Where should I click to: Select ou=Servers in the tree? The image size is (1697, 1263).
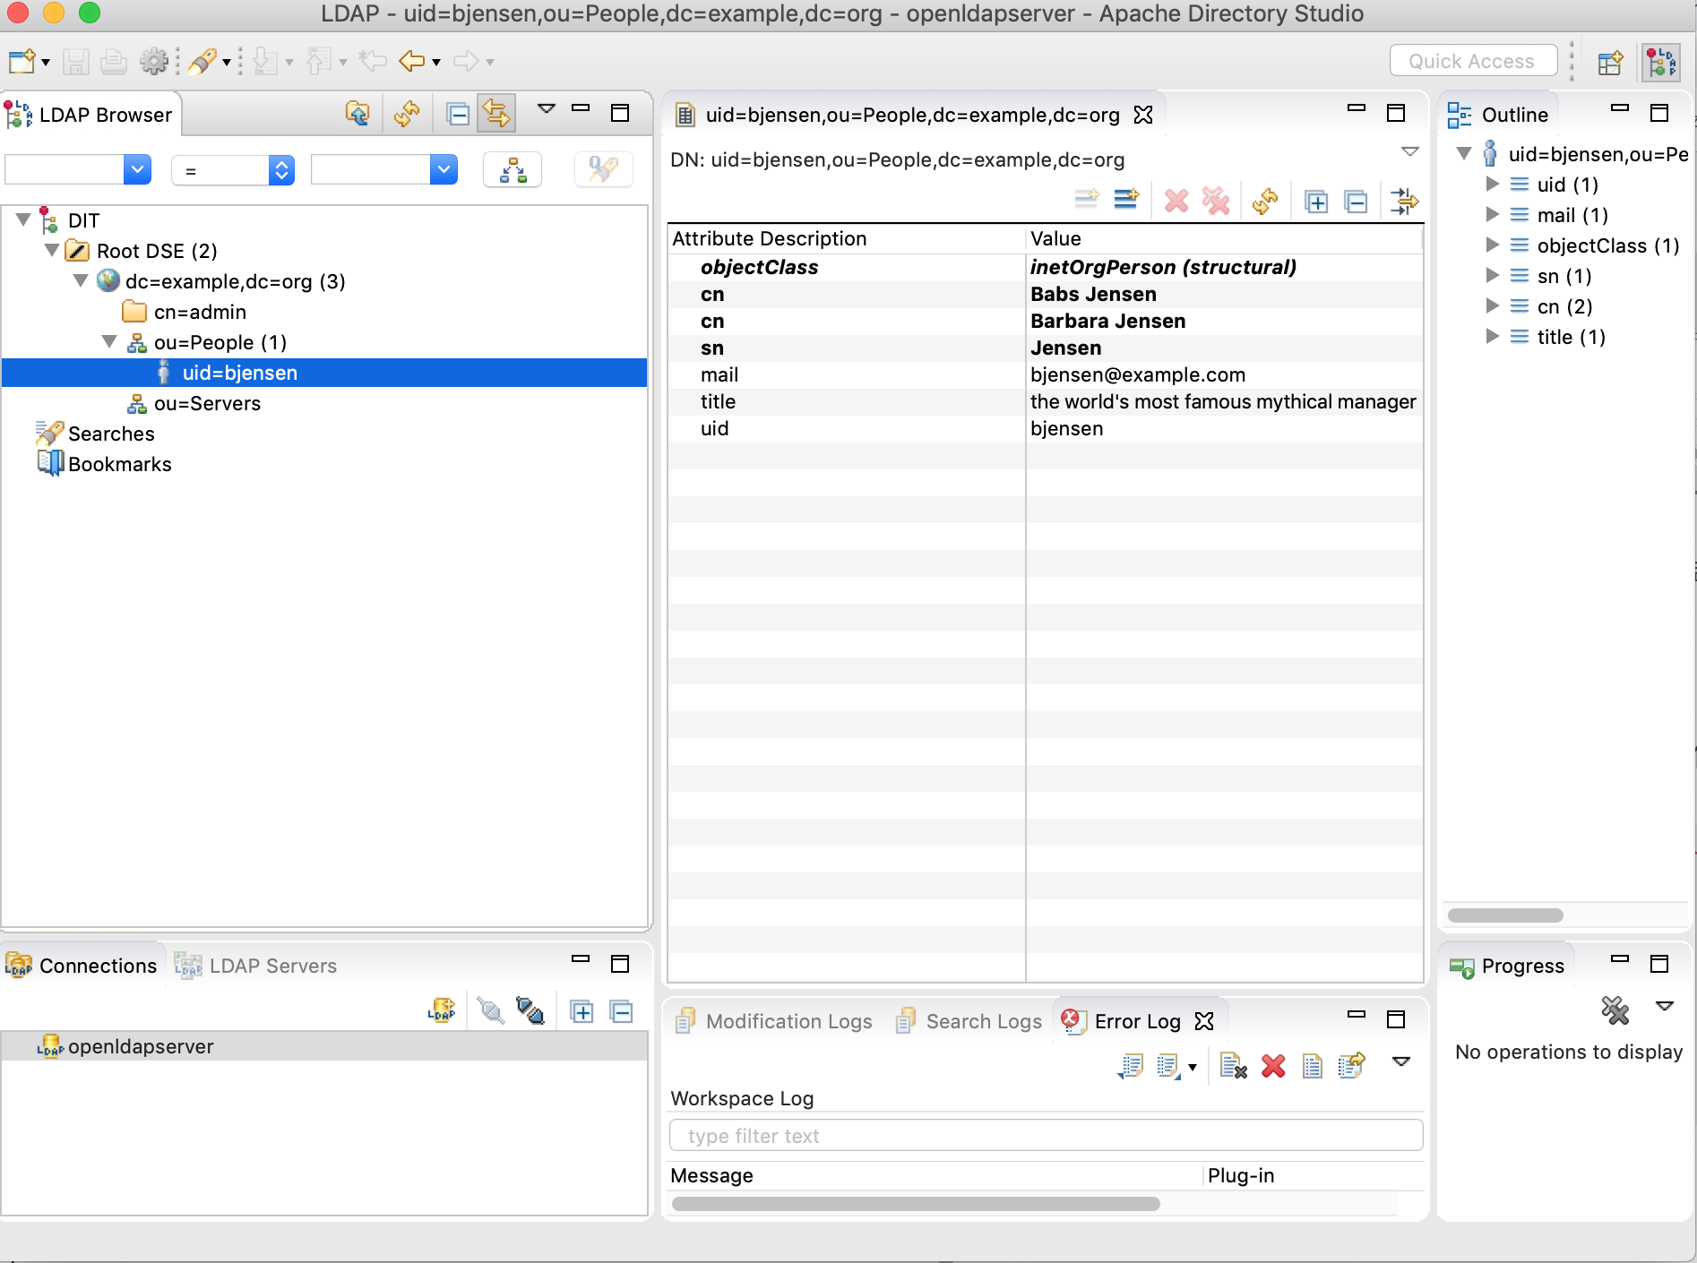point(207,403)
